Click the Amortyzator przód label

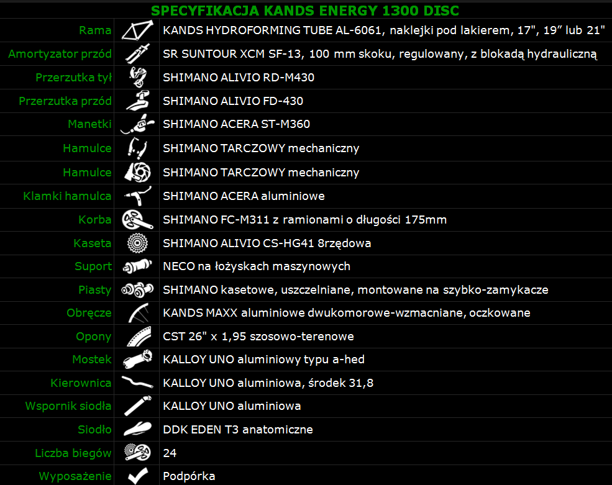tap(60, 54)
